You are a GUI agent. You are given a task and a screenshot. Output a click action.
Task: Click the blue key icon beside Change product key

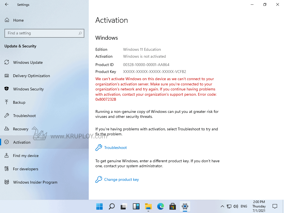[99, 179]
